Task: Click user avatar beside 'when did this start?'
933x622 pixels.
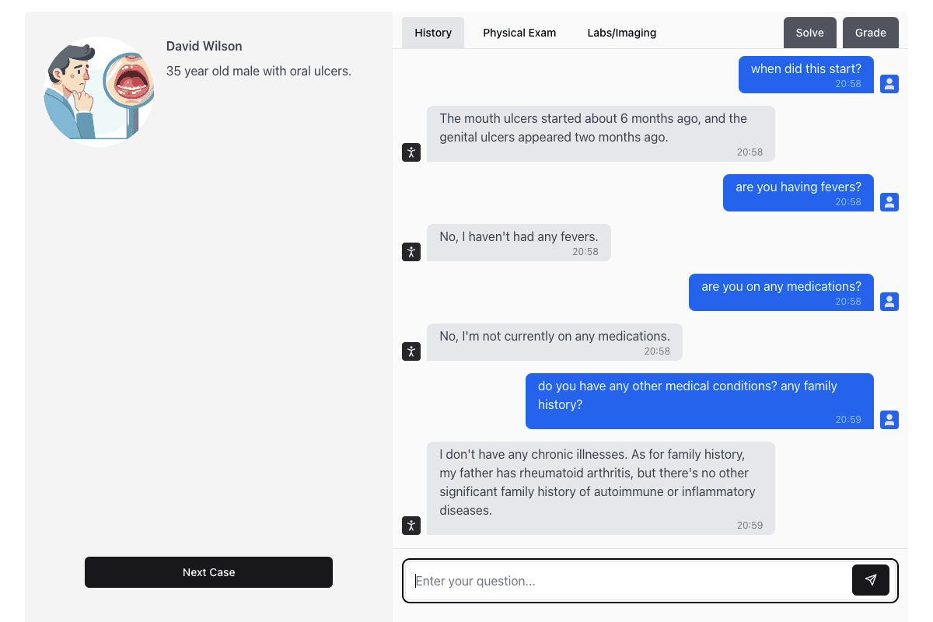Action: point(889,84)
